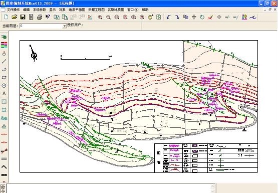The image size is (278, 193).
Task: Open the 帮助 menu
Action: (x=145, y=10)
